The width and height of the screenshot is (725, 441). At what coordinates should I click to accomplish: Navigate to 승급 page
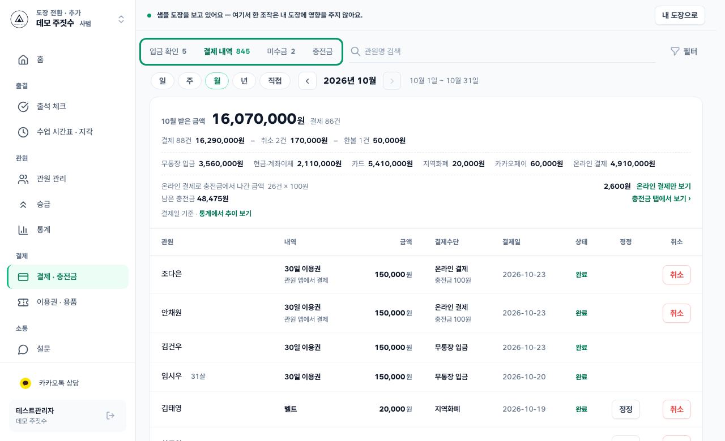[68, 204]
